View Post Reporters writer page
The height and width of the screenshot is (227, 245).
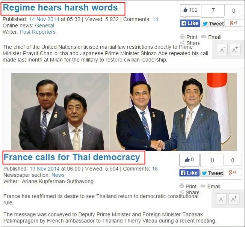[38, 32]
